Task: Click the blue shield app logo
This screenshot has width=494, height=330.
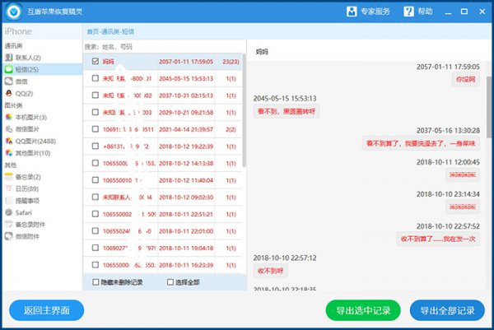Action: 14,12
